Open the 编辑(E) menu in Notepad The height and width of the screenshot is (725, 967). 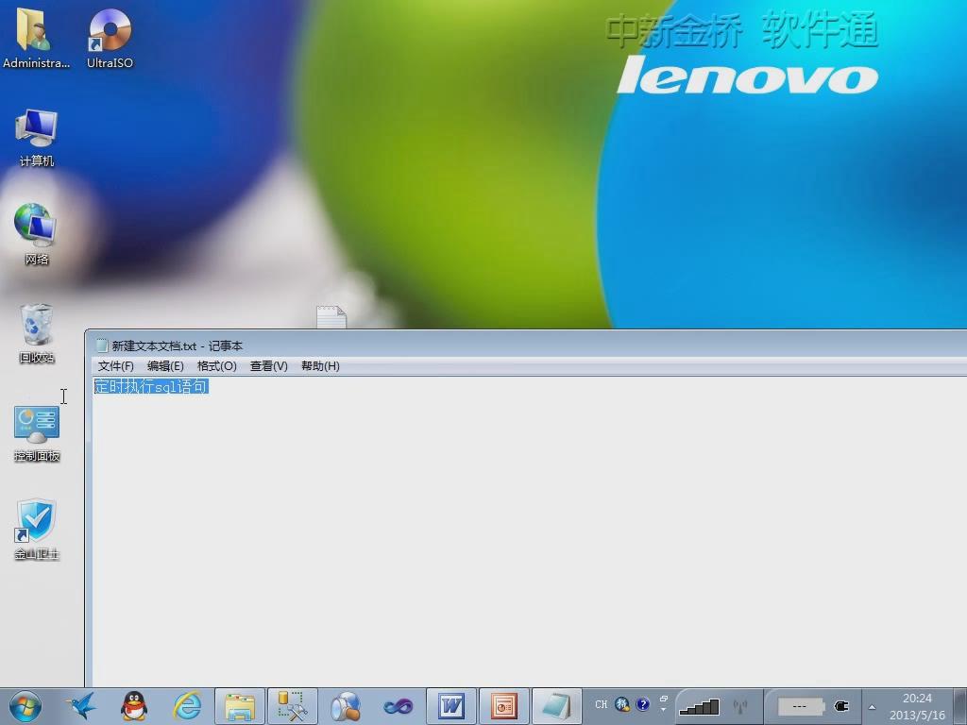point(165,366)
